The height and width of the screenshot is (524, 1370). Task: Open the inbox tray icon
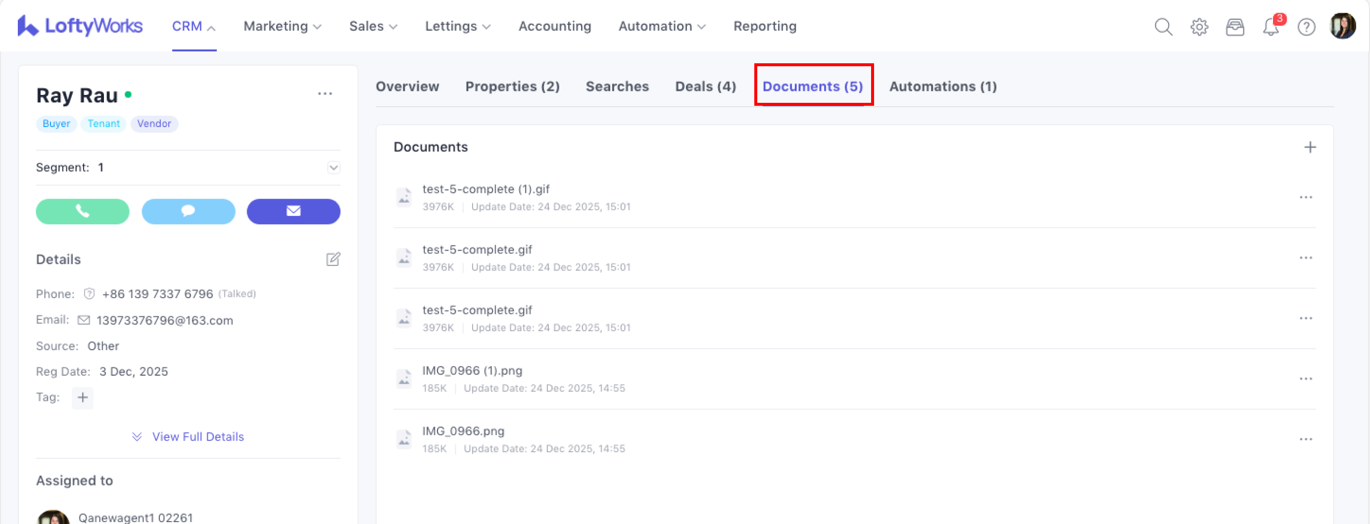pos(1235,27)
